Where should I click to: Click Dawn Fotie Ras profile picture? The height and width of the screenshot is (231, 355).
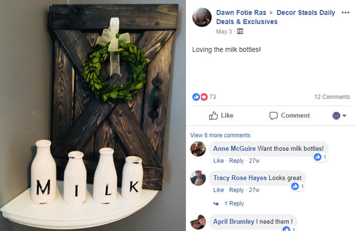point(201,17)
